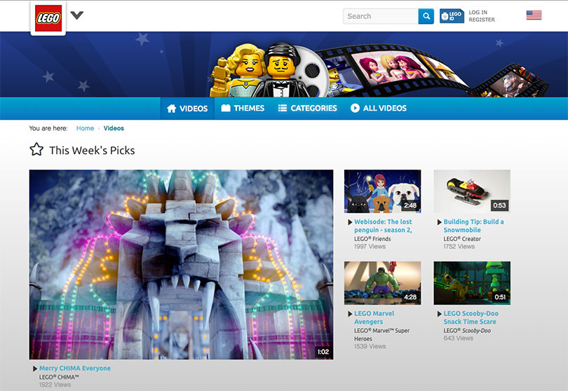Change country via the US flag icon
The image size is (568, 391).
point(534,15)
